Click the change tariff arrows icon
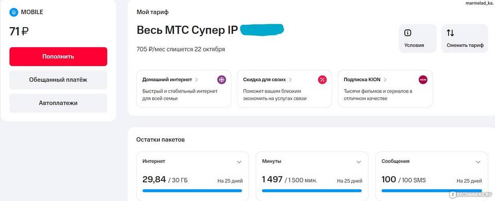The height and width of the screenshot is (201, 495). [450, 33]
